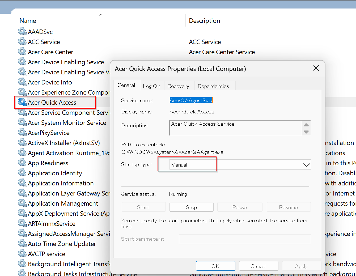Select the Auto Time Zone Updater icon
356x276 pixels.
[x=23, y=243]
